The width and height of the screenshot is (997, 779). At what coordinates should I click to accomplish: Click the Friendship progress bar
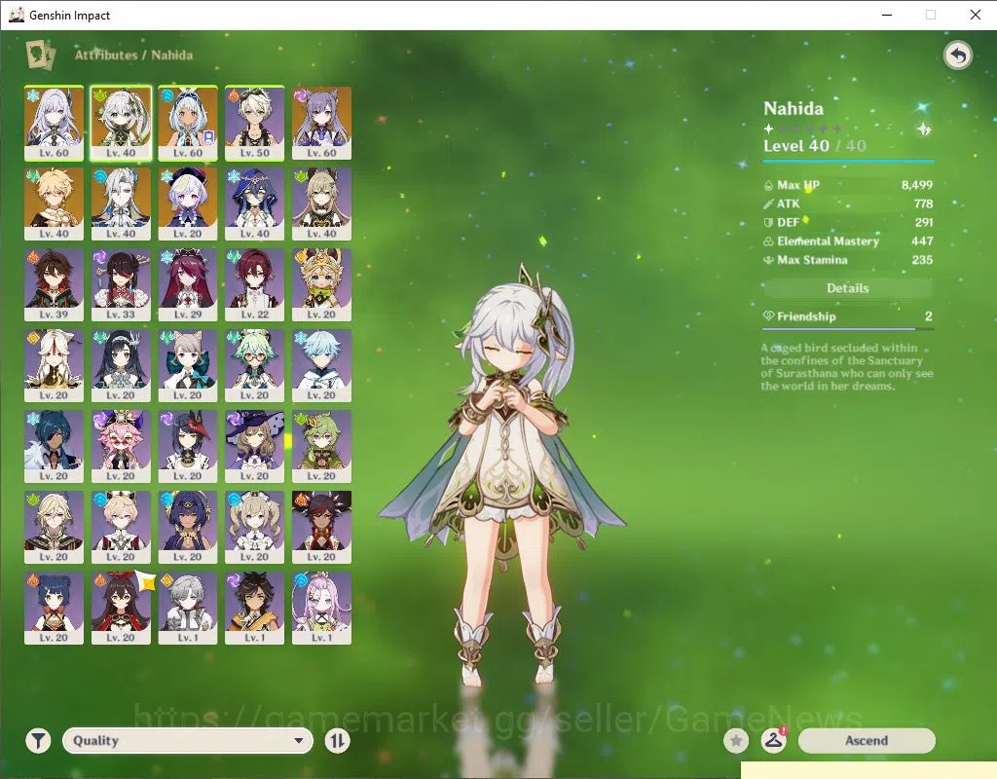click(x=848, y=329)
